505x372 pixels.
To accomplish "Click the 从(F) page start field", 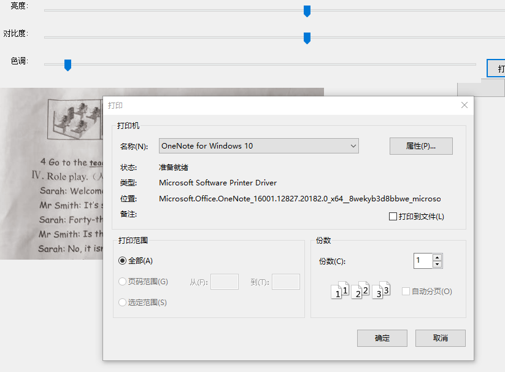I will 224,282.
